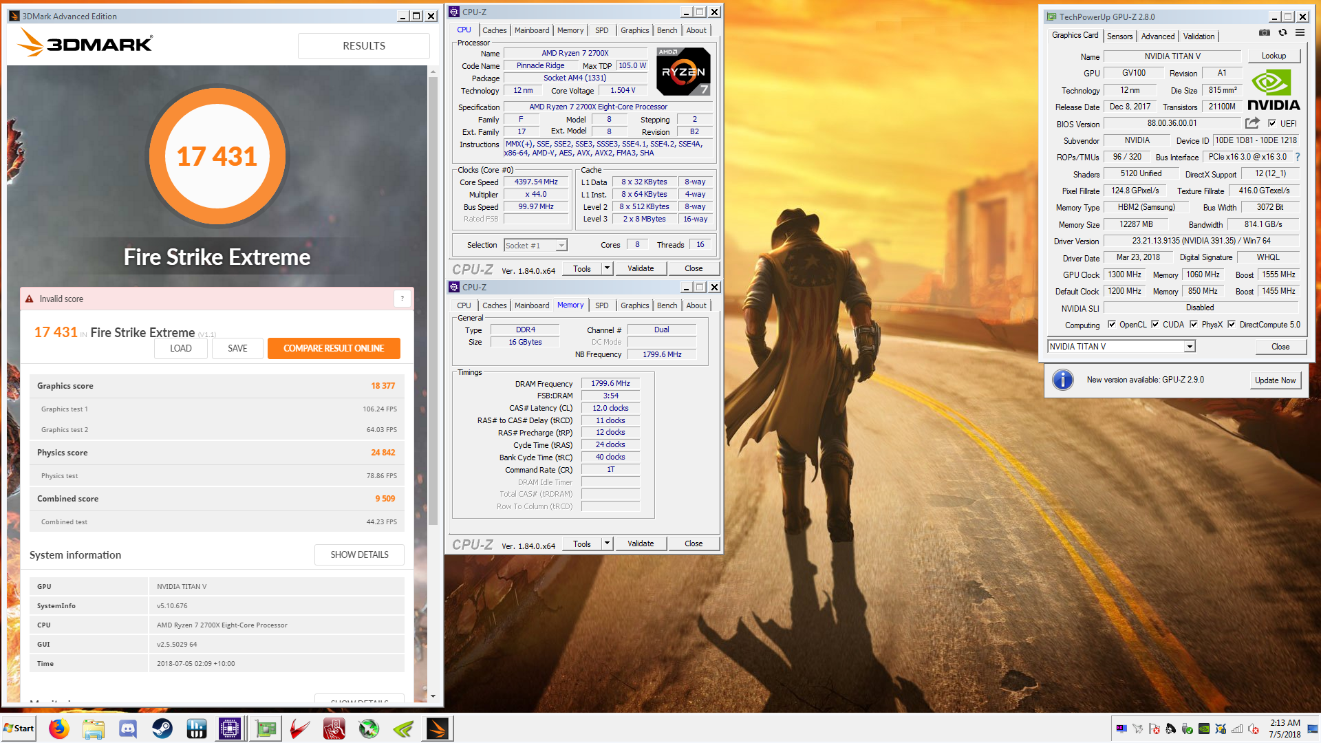Click the 3DMark vertical scrollbar thumb

(433, 301)
